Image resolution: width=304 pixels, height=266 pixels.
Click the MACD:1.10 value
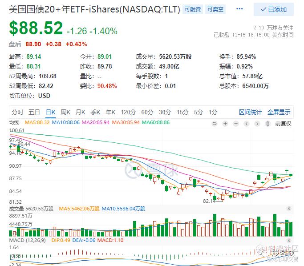click(x=110, y=241)
